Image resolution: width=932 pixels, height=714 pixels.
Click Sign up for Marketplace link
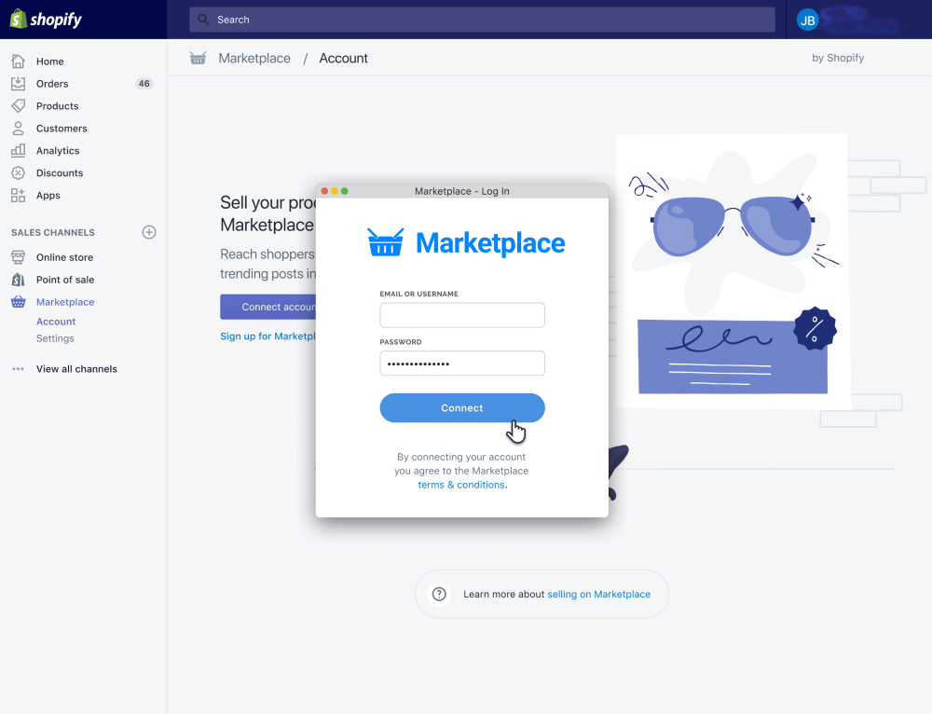(x=268, y=336)
